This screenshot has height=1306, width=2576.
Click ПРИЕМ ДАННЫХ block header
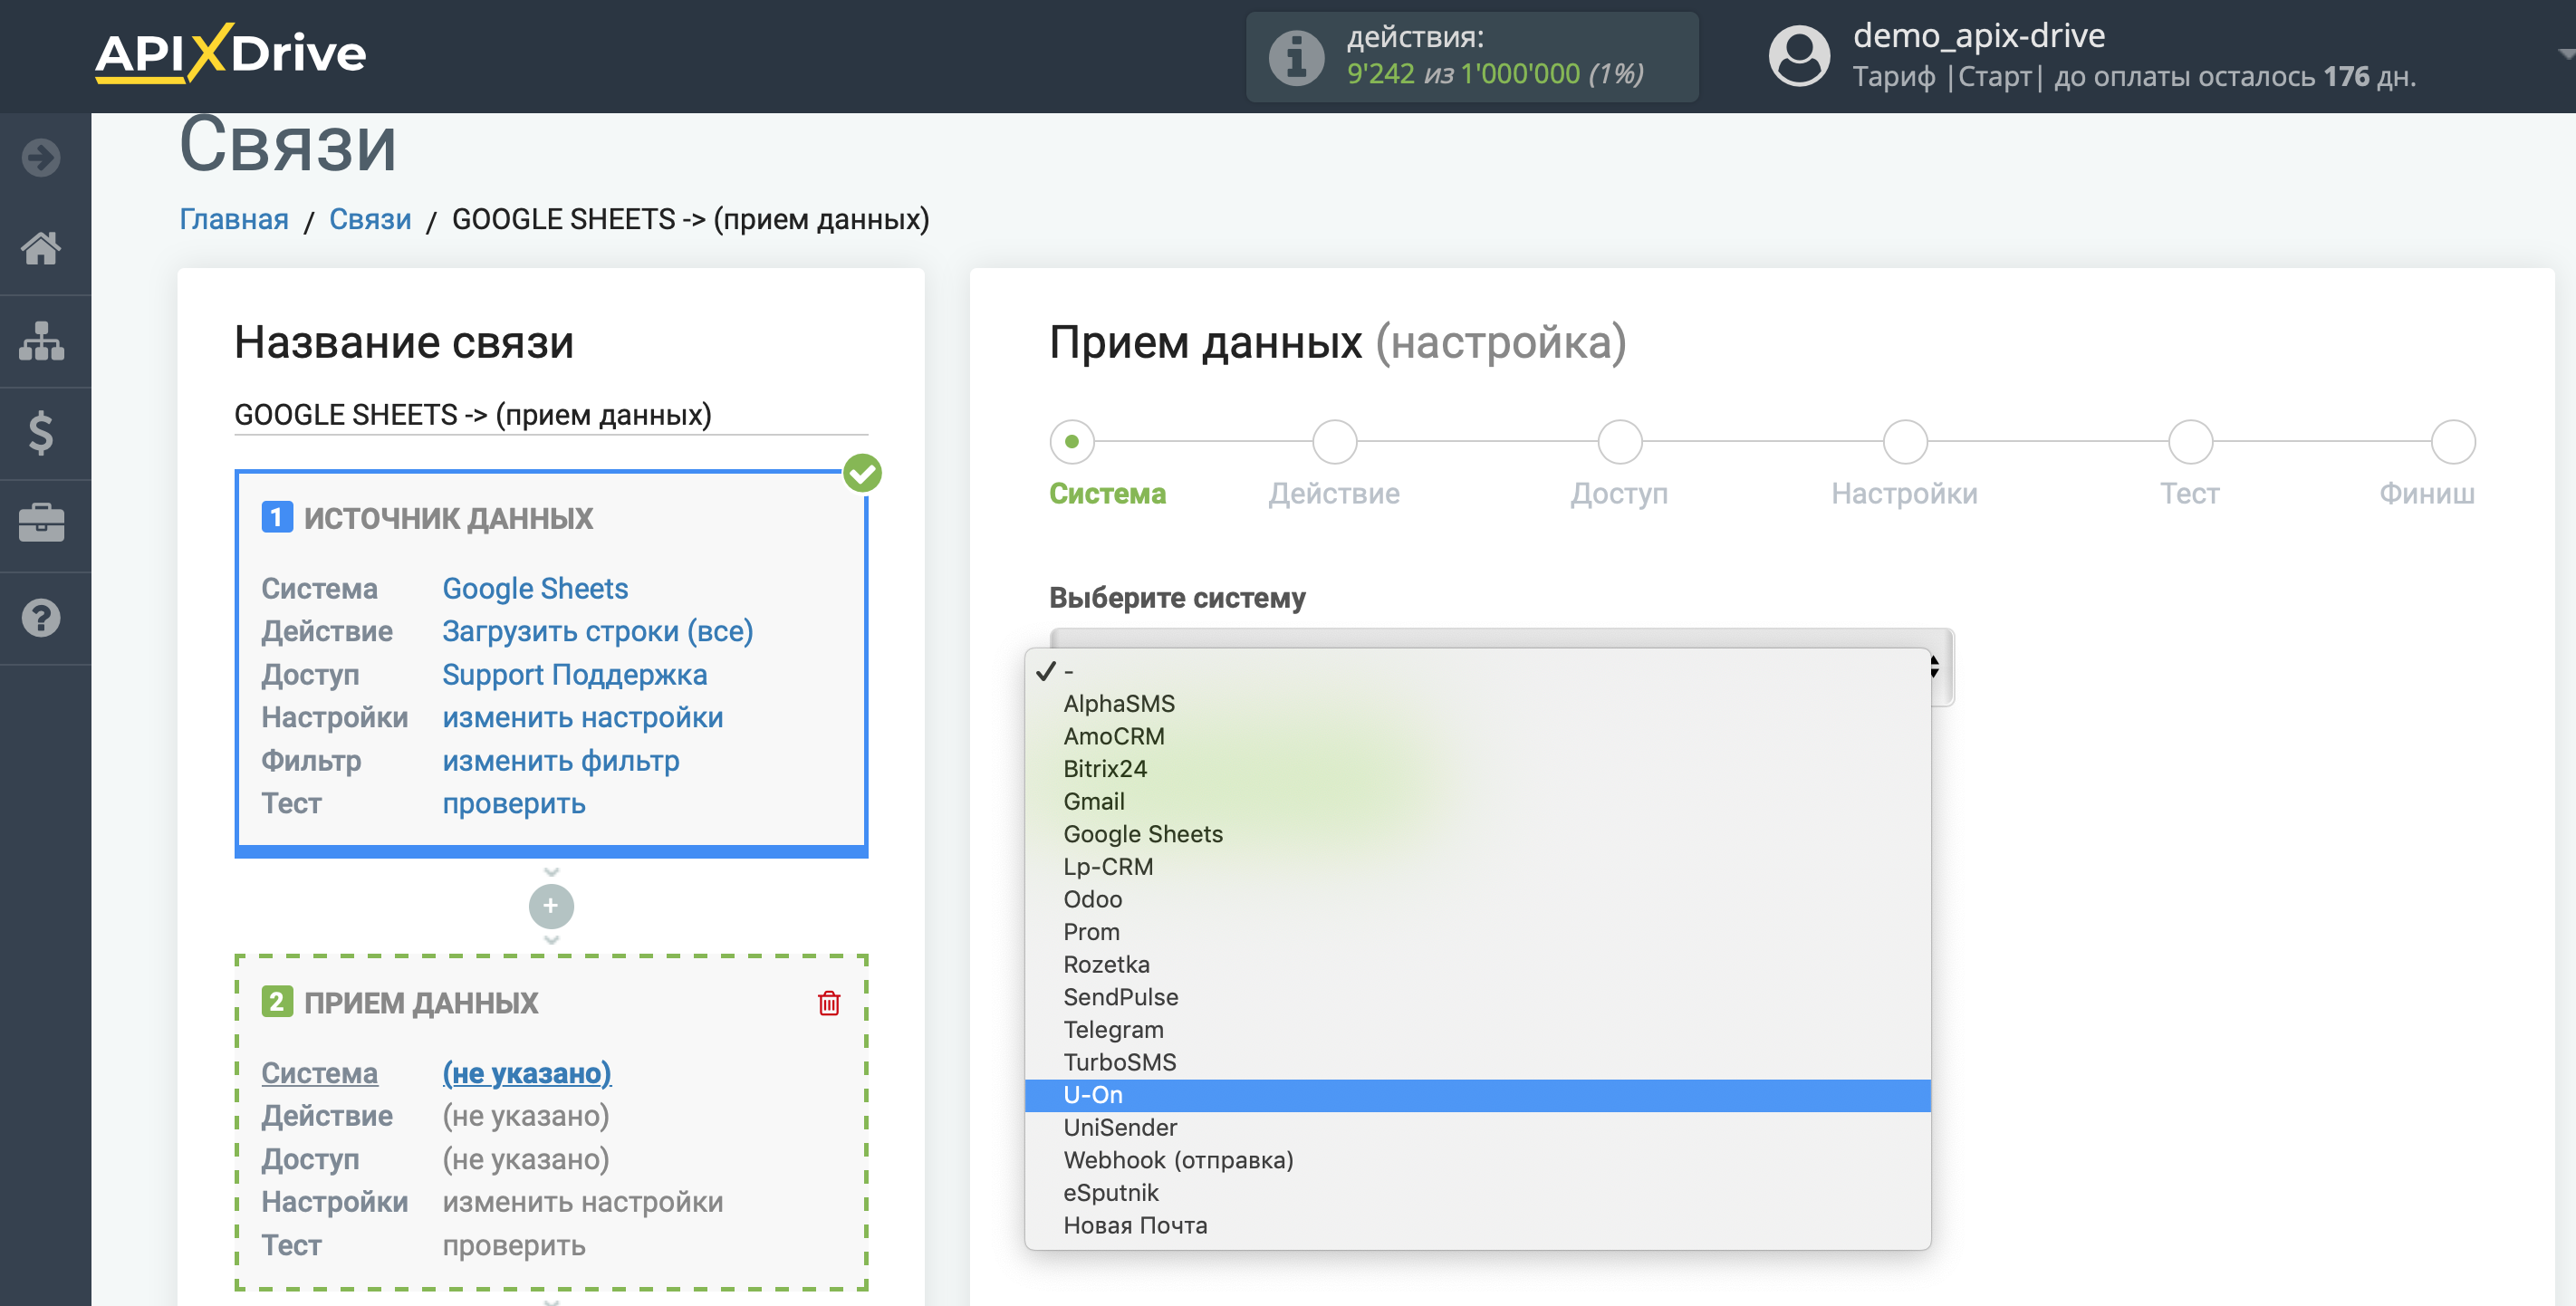[x=421, y=1002]
